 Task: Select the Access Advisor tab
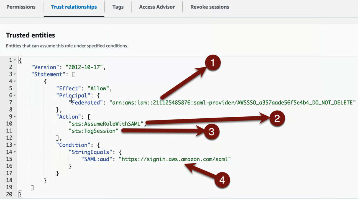[x=157, y=7]
